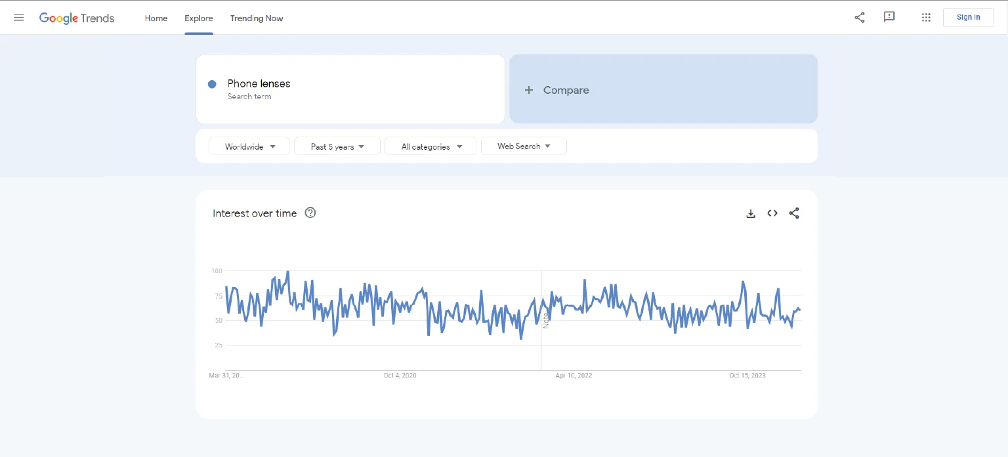
Task: Click the Sign in button
Action: pyautogui.click(x=968, y=17)
